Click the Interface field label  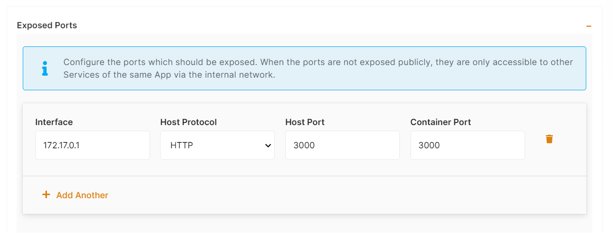[x=54, y=122]
